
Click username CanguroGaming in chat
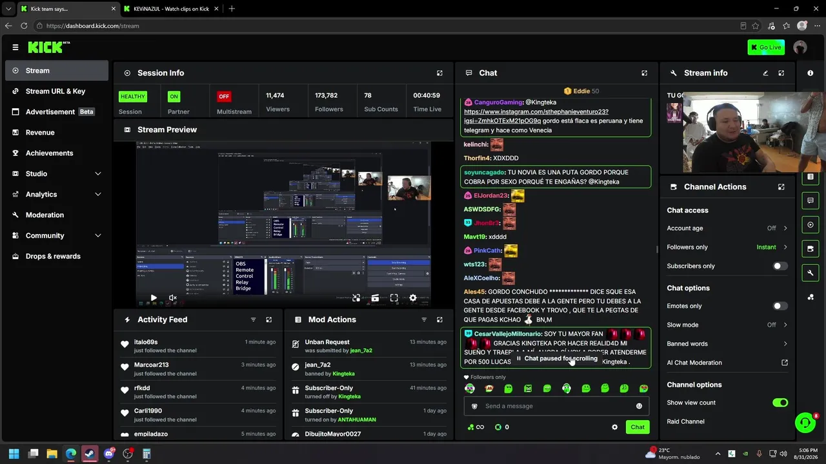point(498,102)
